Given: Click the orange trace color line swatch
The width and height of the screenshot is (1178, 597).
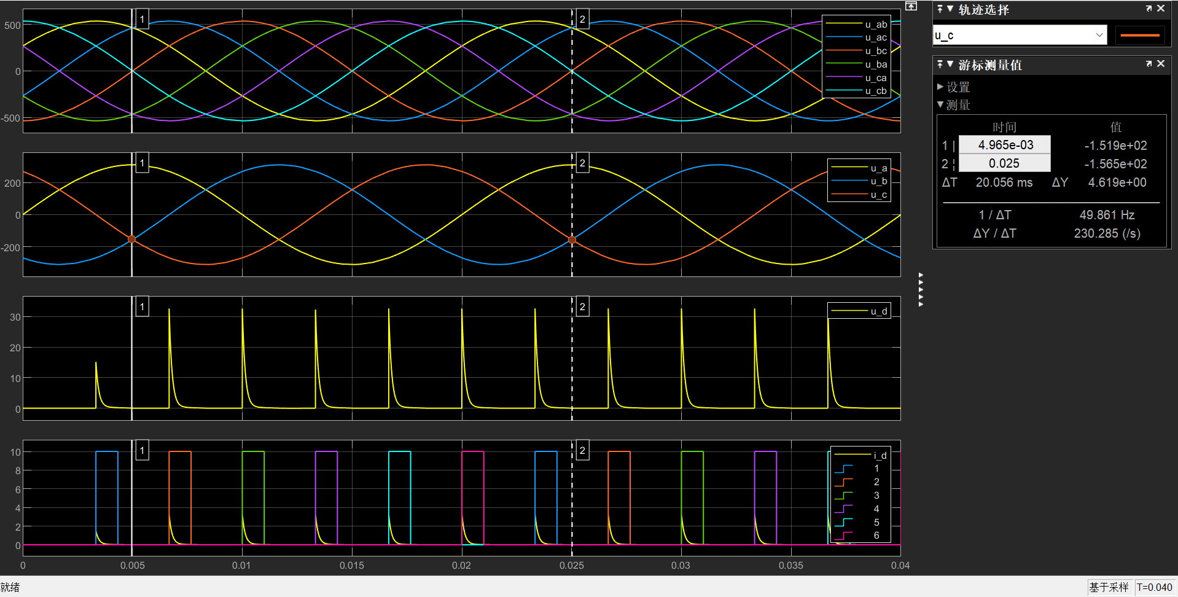Looking at the screenshot, I should coord(1140,35).
